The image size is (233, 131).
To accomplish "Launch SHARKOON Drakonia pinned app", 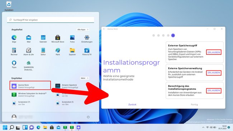I will (x=29, y=65).
